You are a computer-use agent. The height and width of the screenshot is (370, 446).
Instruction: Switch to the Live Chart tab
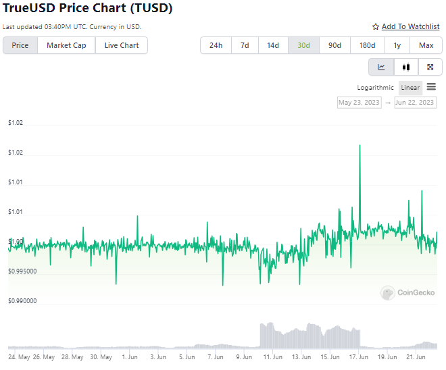[122, 45]
